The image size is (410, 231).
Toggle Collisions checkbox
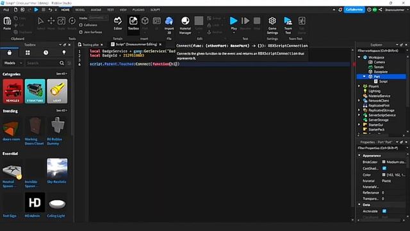pos(81,25)
